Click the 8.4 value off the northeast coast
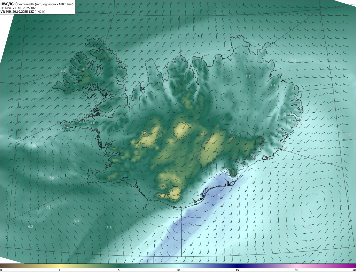The image size is (356, 272). pos(293,60)
